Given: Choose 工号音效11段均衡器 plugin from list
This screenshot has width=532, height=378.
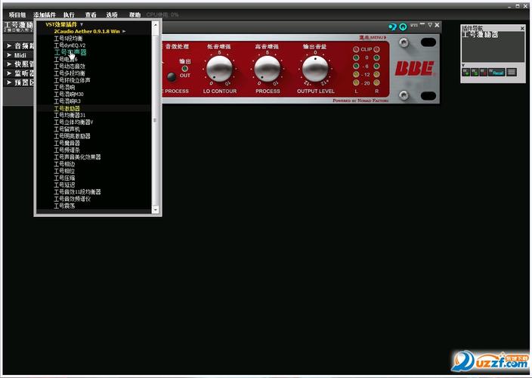Looking at the screenshot, I should (77, 192).
